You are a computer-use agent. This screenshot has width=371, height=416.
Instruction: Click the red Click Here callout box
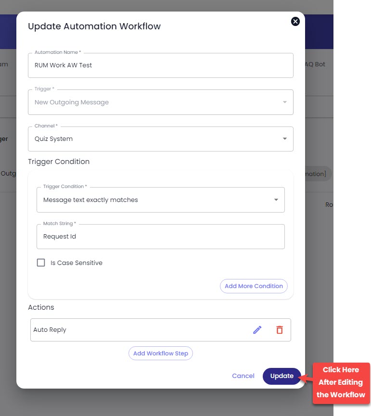pos(341,383)
